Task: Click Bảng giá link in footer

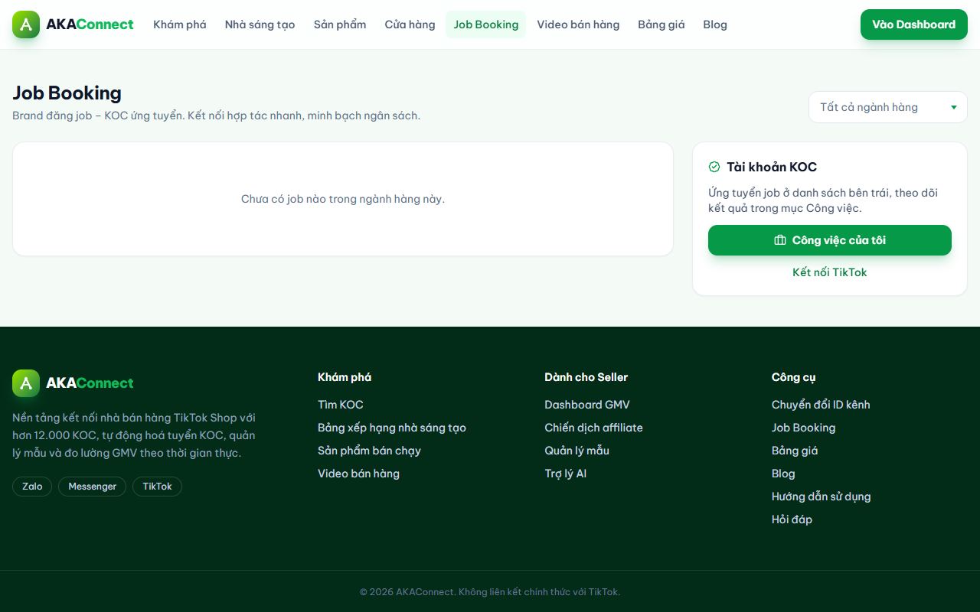Action: [x=795, y=451]
